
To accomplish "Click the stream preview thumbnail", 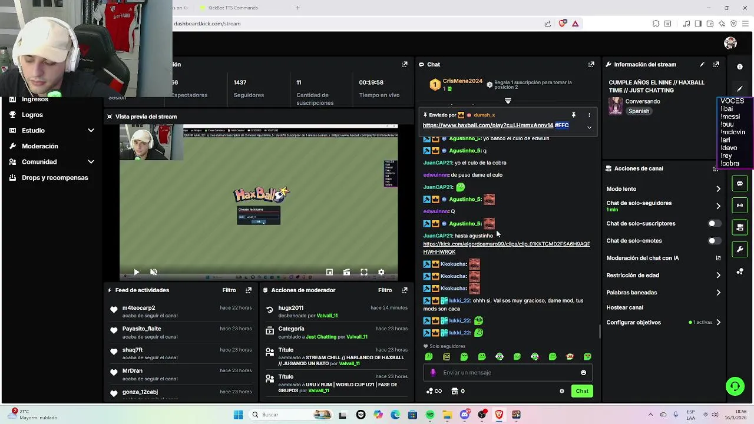I will 259,201.
